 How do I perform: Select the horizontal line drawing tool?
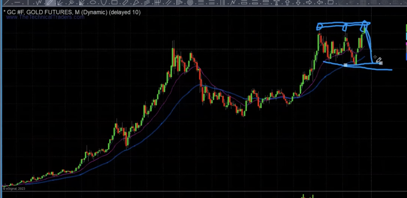click(x=18, y=3)
